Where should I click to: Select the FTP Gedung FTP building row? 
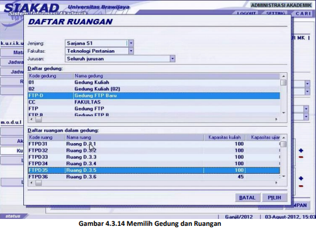tap(154, 109)
